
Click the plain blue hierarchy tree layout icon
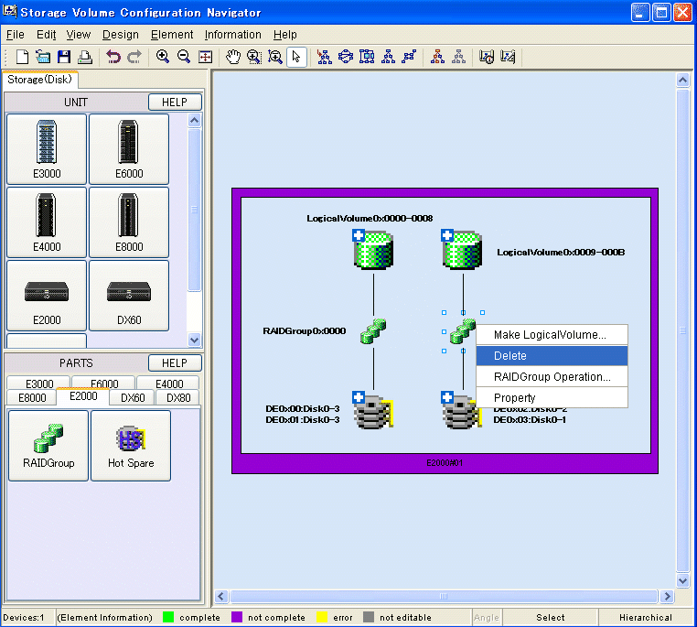388,57
